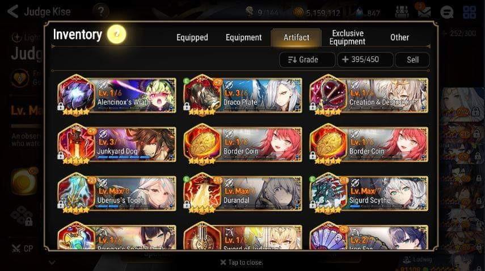Open the help question mark icon
This screenshot has width=485, height=271.
point(101,11)
